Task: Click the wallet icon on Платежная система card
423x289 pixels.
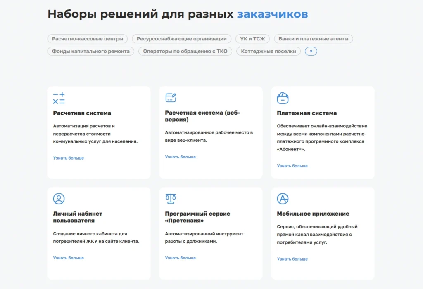Action: coord(283,98)
